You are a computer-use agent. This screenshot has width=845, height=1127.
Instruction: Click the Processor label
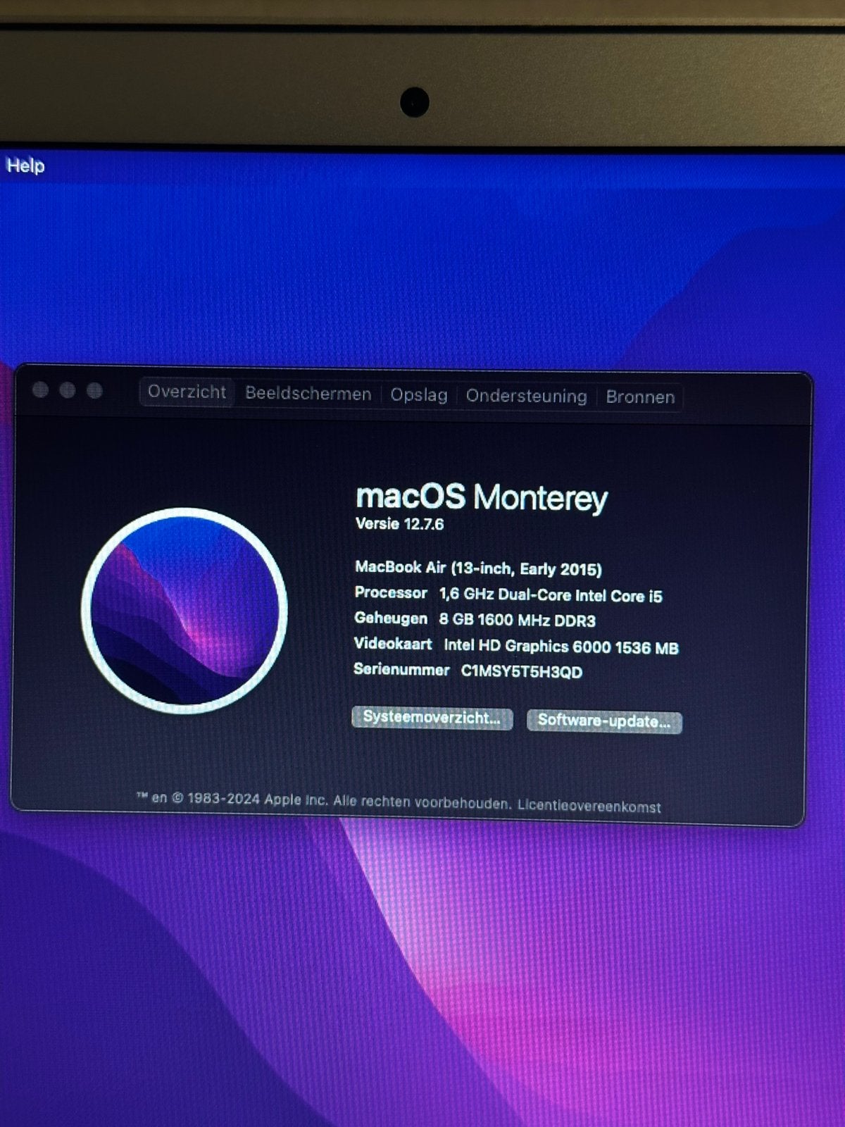[x=391, y=593]
